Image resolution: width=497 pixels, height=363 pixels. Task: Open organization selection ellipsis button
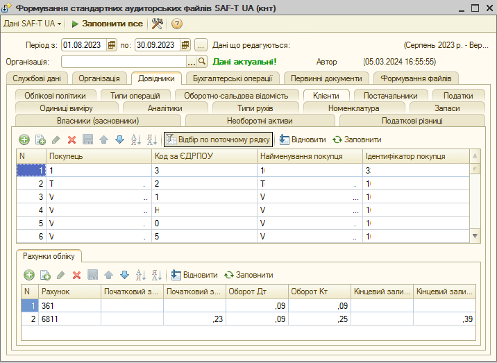click(192, 62)
